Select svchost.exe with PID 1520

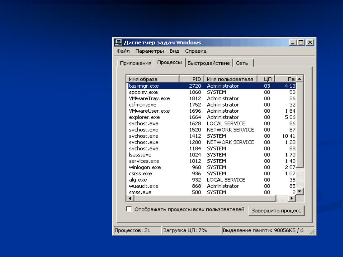point(211,130)
